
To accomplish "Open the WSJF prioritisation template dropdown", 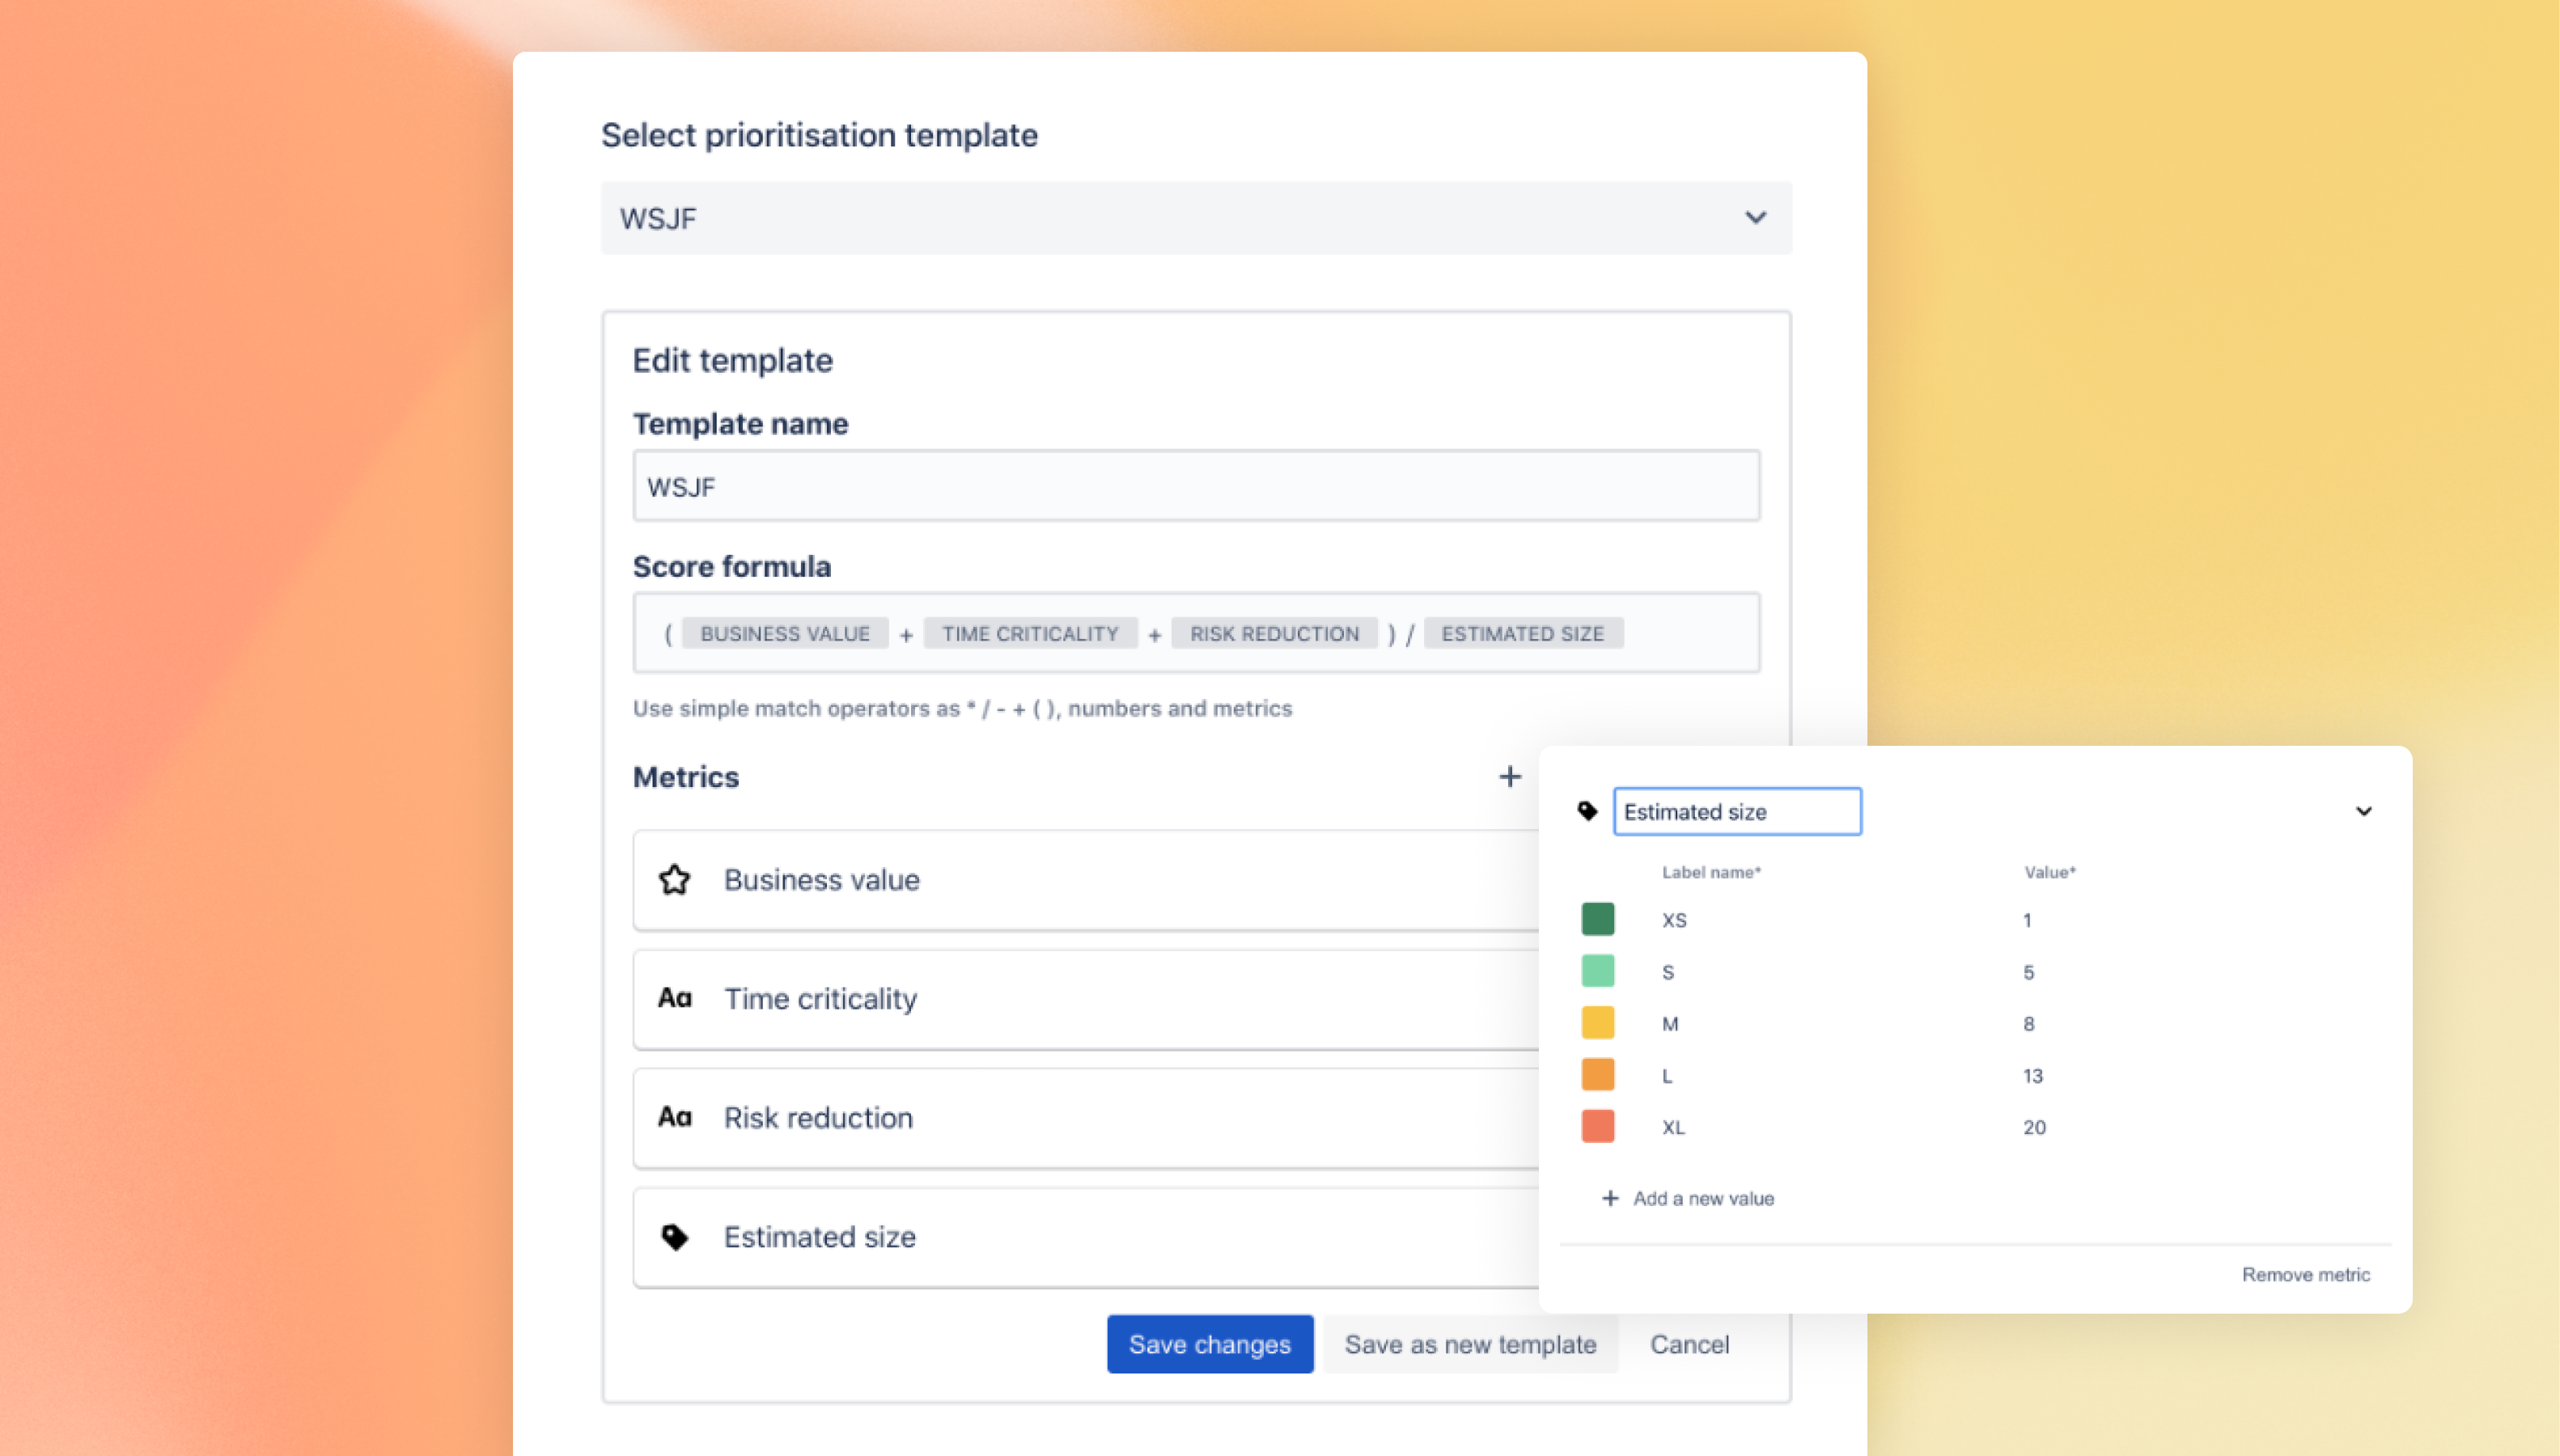I will (x=1196, y=218).
